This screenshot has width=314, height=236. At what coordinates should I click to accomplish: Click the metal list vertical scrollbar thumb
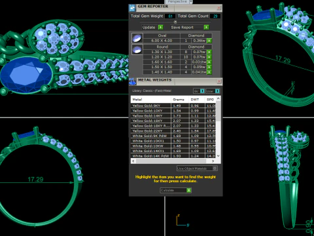(218, 111)
